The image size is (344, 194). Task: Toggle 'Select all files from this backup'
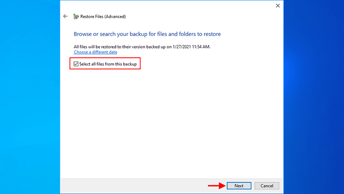tap(76, 64)
